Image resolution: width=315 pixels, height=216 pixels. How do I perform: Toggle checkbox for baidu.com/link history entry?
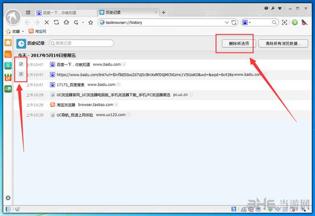[x=20, y=74]
